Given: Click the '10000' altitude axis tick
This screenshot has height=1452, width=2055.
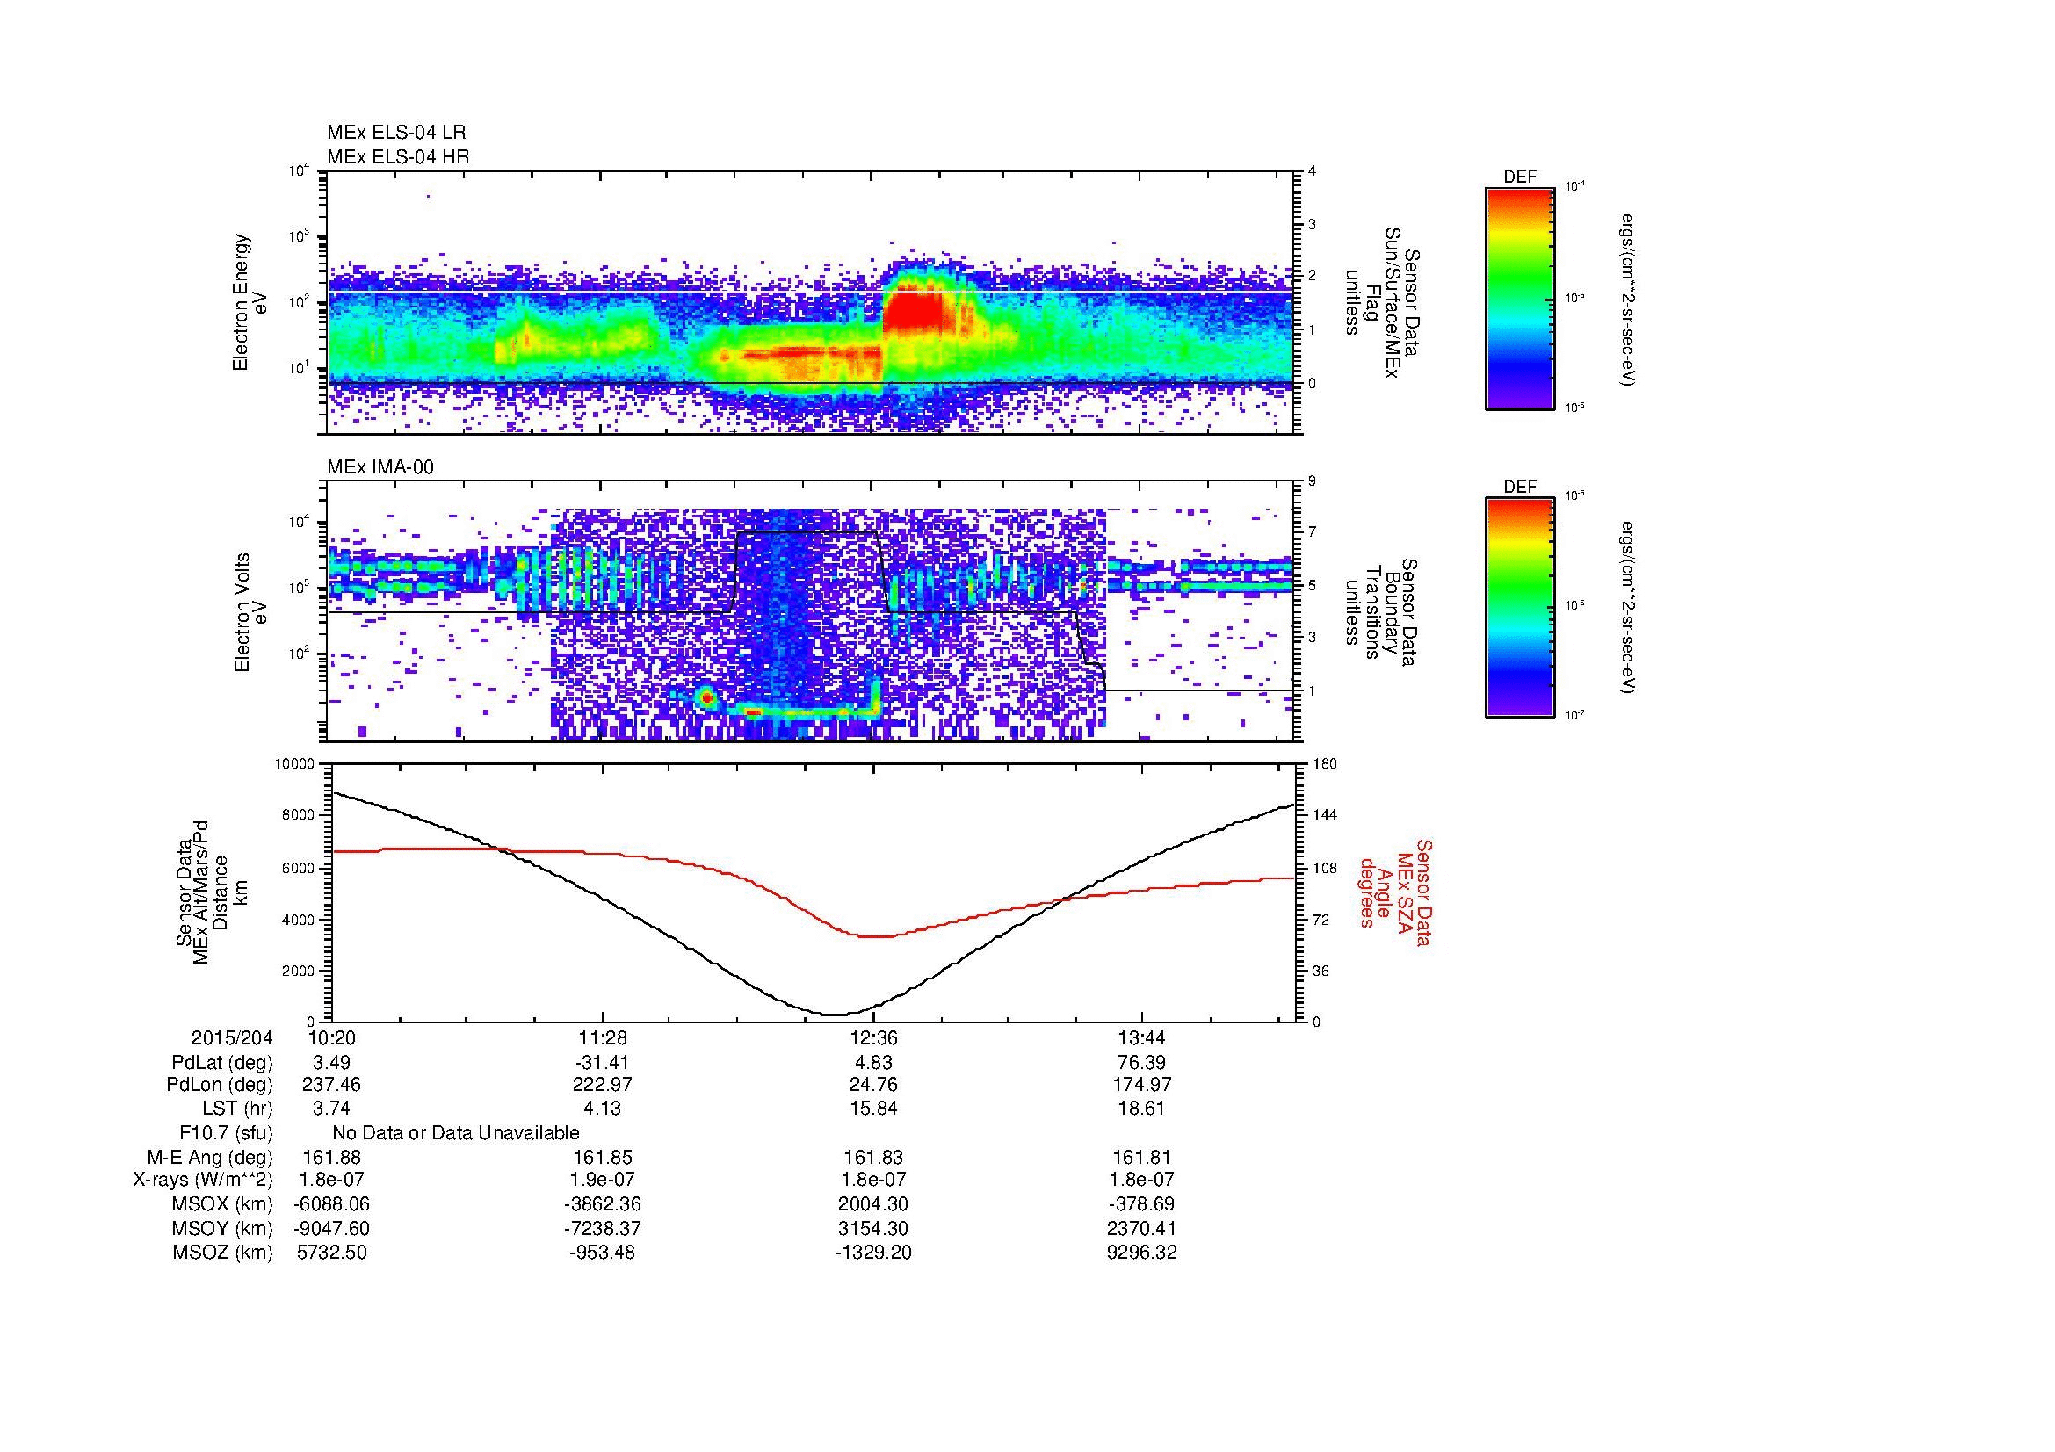Looking at the screenshot, I should coord(294,764).
